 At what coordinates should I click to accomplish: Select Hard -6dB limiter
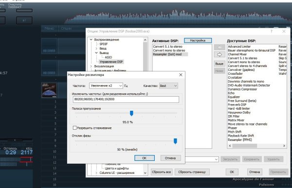[x=239, y=109]
